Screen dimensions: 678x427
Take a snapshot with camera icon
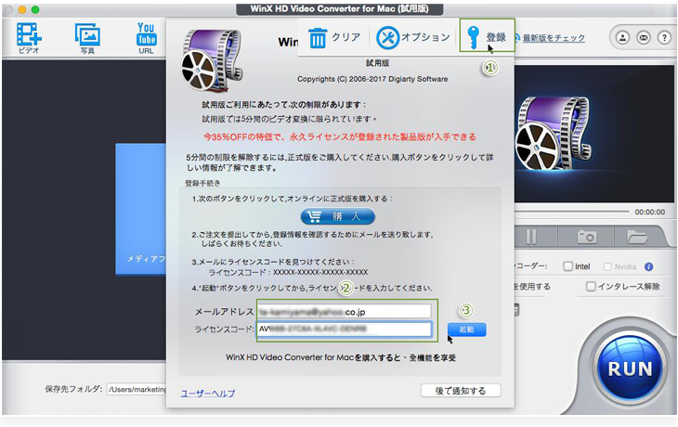pos(587,237)
